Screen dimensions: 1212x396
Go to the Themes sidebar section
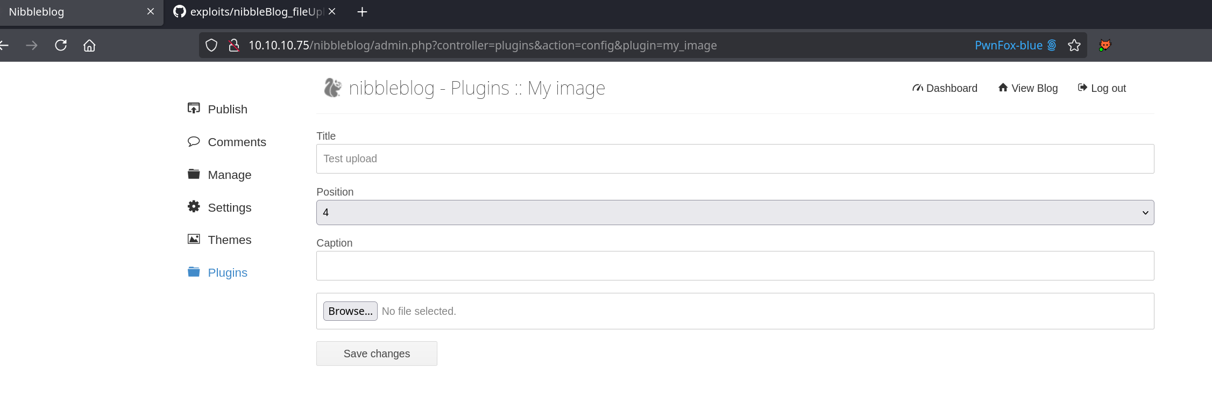pyautogui.click(x=229, y=240)
